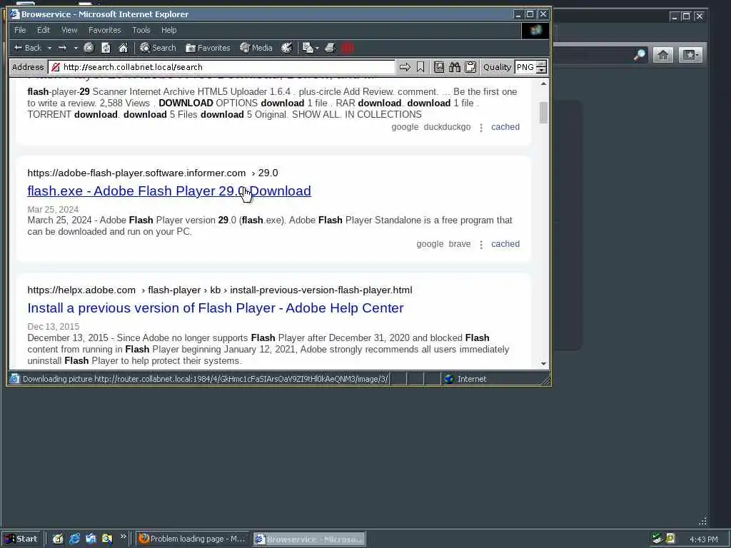Click the History icon in toolbar
The image size is (731, 548).
[287, 48]
